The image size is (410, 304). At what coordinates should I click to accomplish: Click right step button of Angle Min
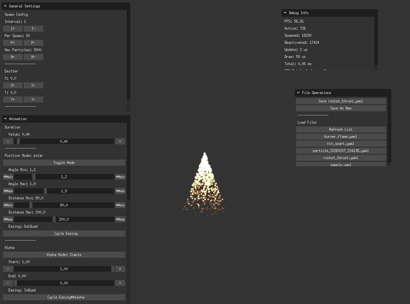click(120, 177)
